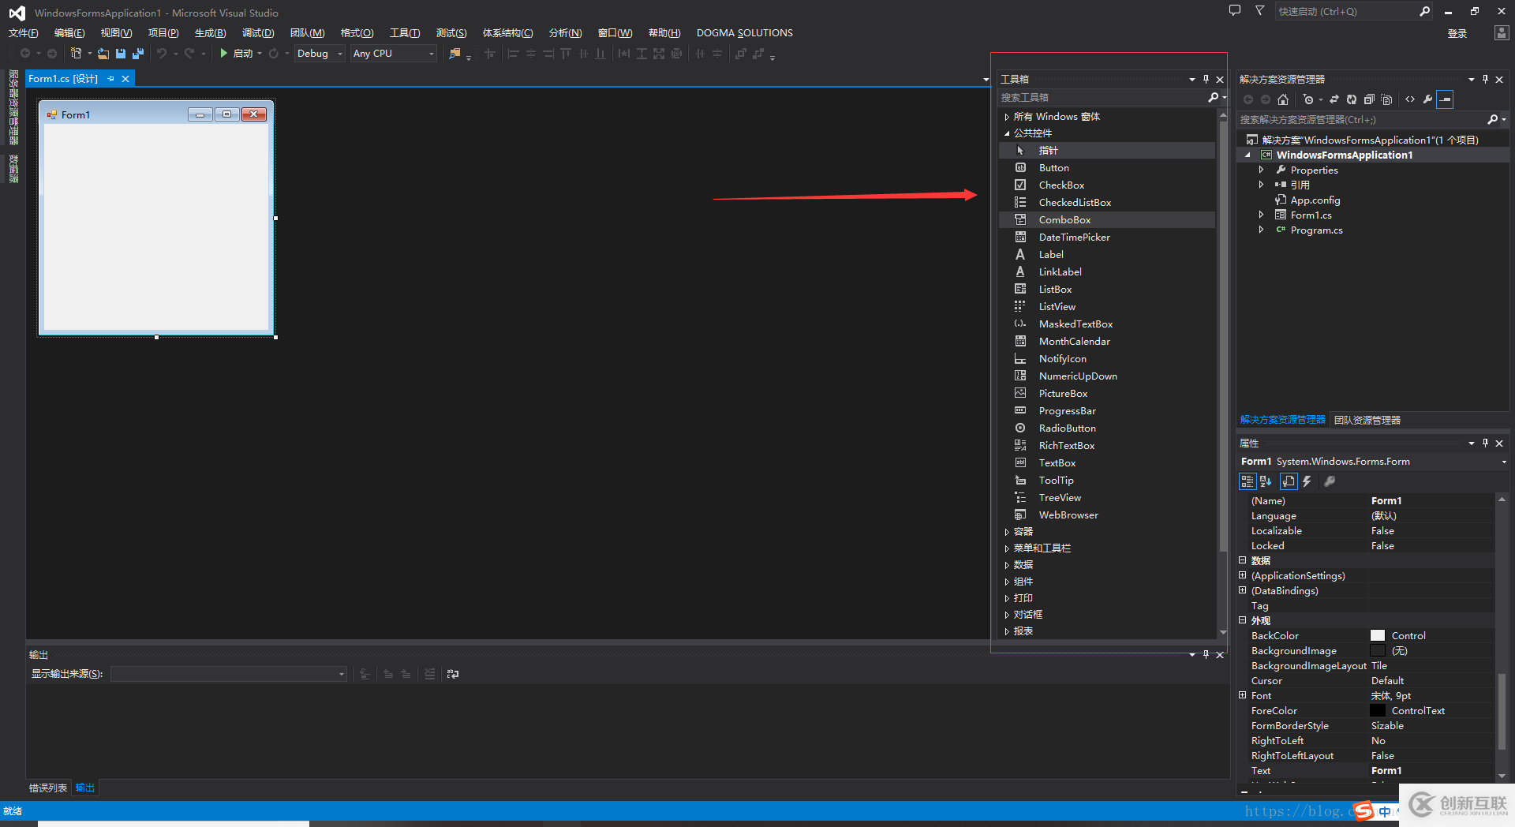Click the green Start debugging button
1515x827 pixels.
pyautogui.click(x=224, y=53)
